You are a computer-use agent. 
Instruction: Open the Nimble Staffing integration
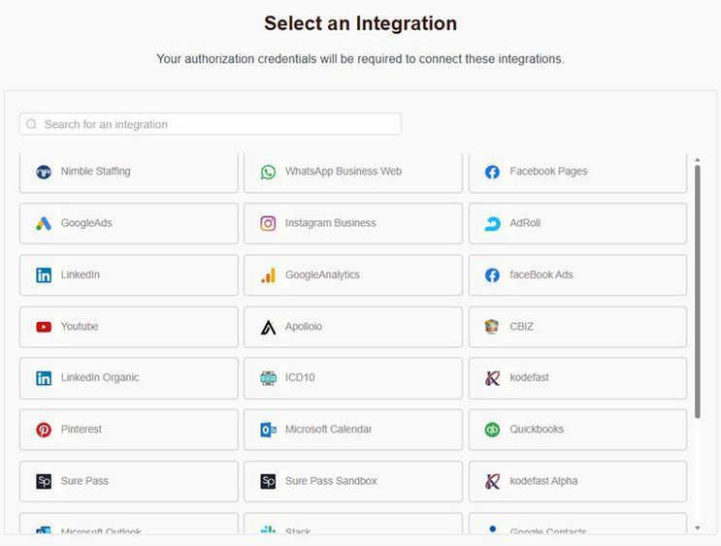tap(128, 172)
